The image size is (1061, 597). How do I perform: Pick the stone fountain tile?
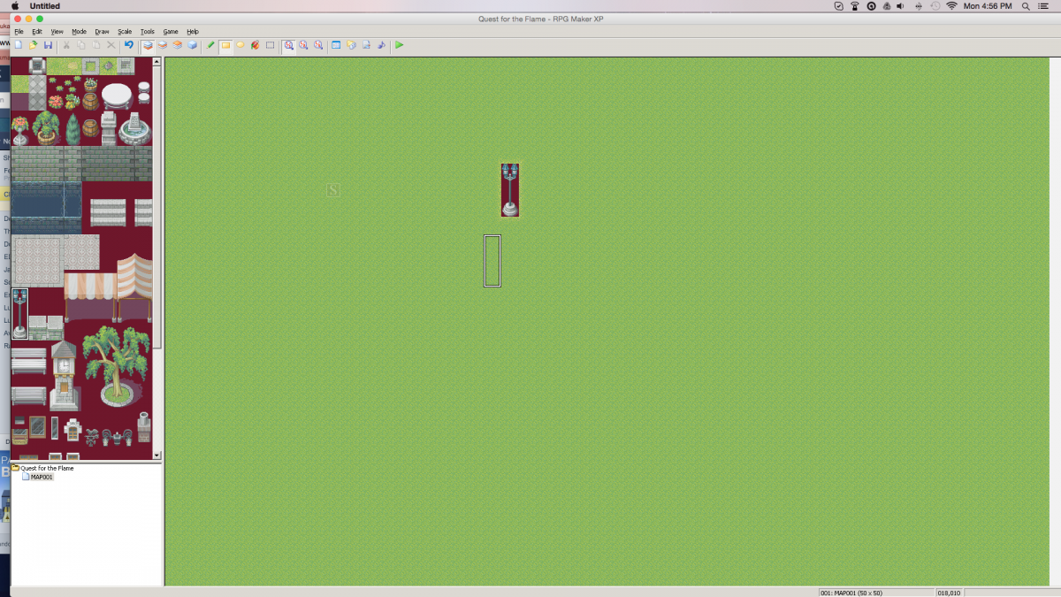[134, 129]
